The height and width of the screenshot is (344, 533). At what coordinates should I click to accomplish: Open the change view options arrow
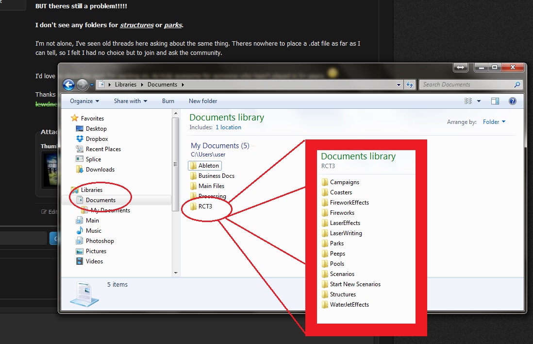tap(479, 101)
